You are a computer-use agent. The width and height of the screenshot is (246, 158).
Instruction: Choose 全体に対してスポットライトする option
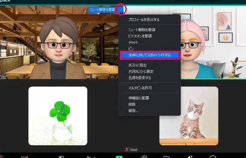point(150,55)
